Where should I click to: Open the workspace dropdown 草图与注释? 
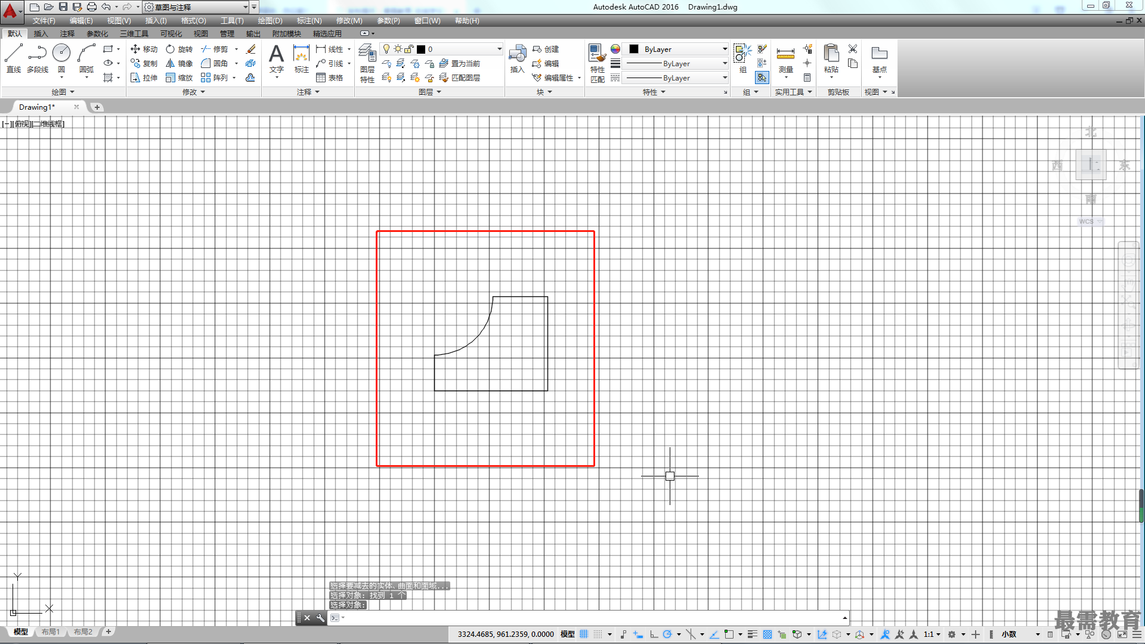coord(196,7)
